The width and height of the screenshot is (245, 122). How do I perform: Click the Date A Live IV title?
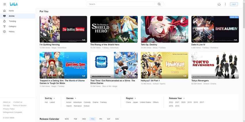coord(198,45)
